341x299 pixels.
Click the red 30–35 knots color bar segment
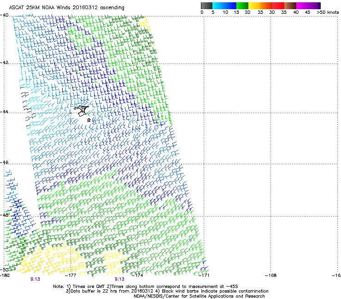pyautogui.click(x=278, y=6)
